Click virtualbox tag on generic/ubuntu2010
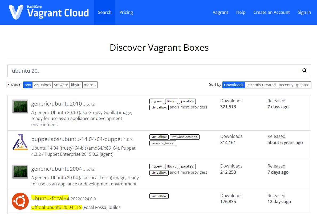The height and width of the screenshot is (214, 317). point(159,107)
